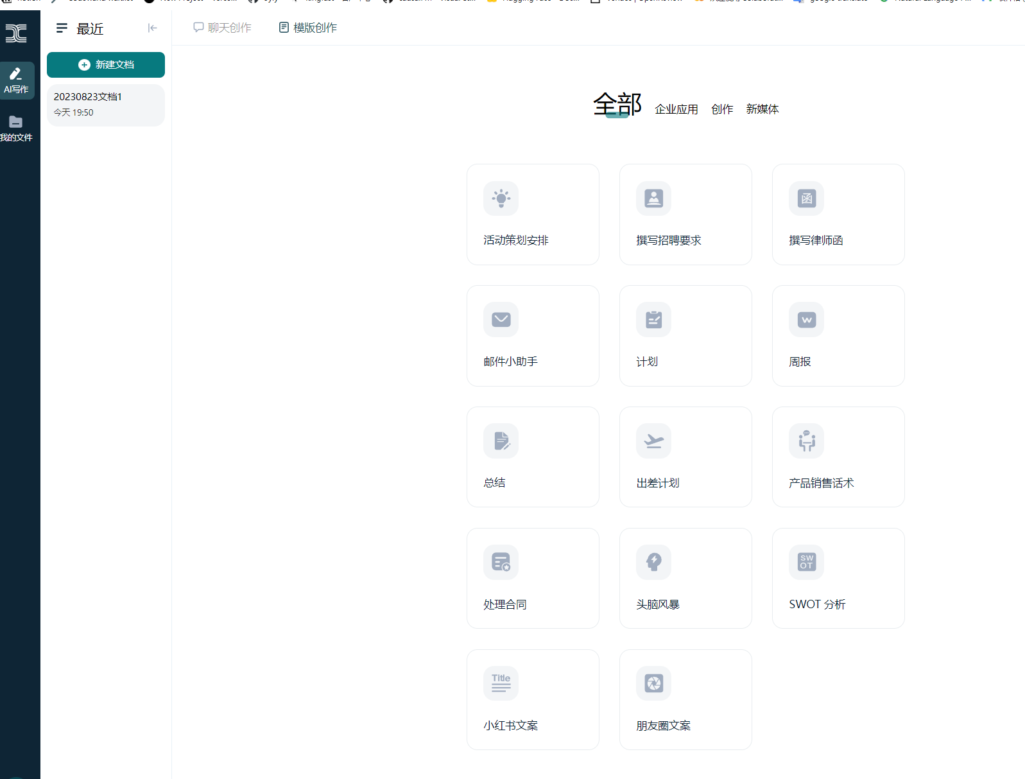
Task: Click the Title icon for 小红书文案
Action: tap(501, 683)
